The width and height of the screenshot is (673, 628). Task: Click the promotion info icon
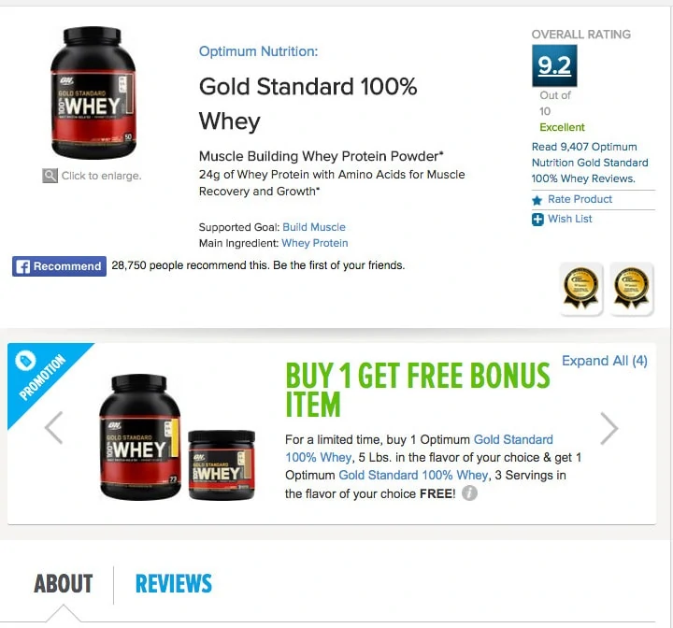point(469,493)
